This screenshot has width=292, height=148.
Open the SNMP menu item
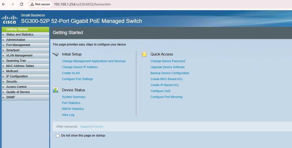(x=25, y=97)
